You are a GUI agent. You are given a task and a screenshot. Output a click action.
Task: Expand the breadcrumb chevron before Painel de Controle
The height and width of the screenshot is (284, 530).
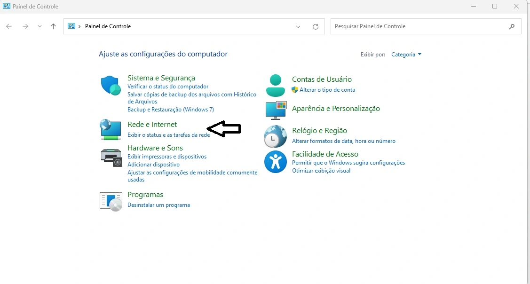(79, 26)
